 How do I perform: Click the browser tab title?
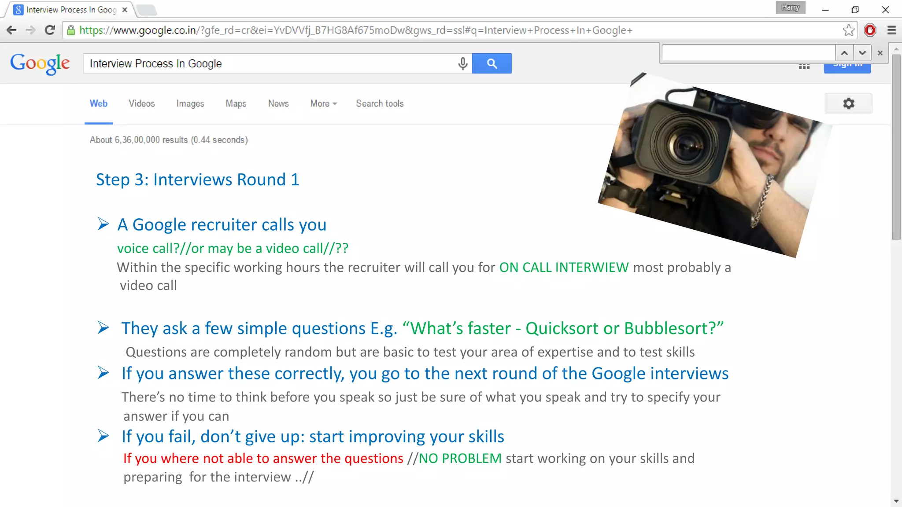[x=71, y=10]
